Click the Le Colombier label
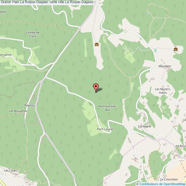The height and width of the screenshot is (186, 186). (169, 179)
